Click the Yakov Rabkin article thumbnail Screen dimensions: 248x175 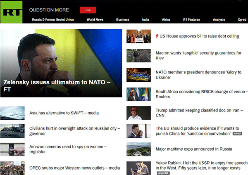tap(138, 168)
